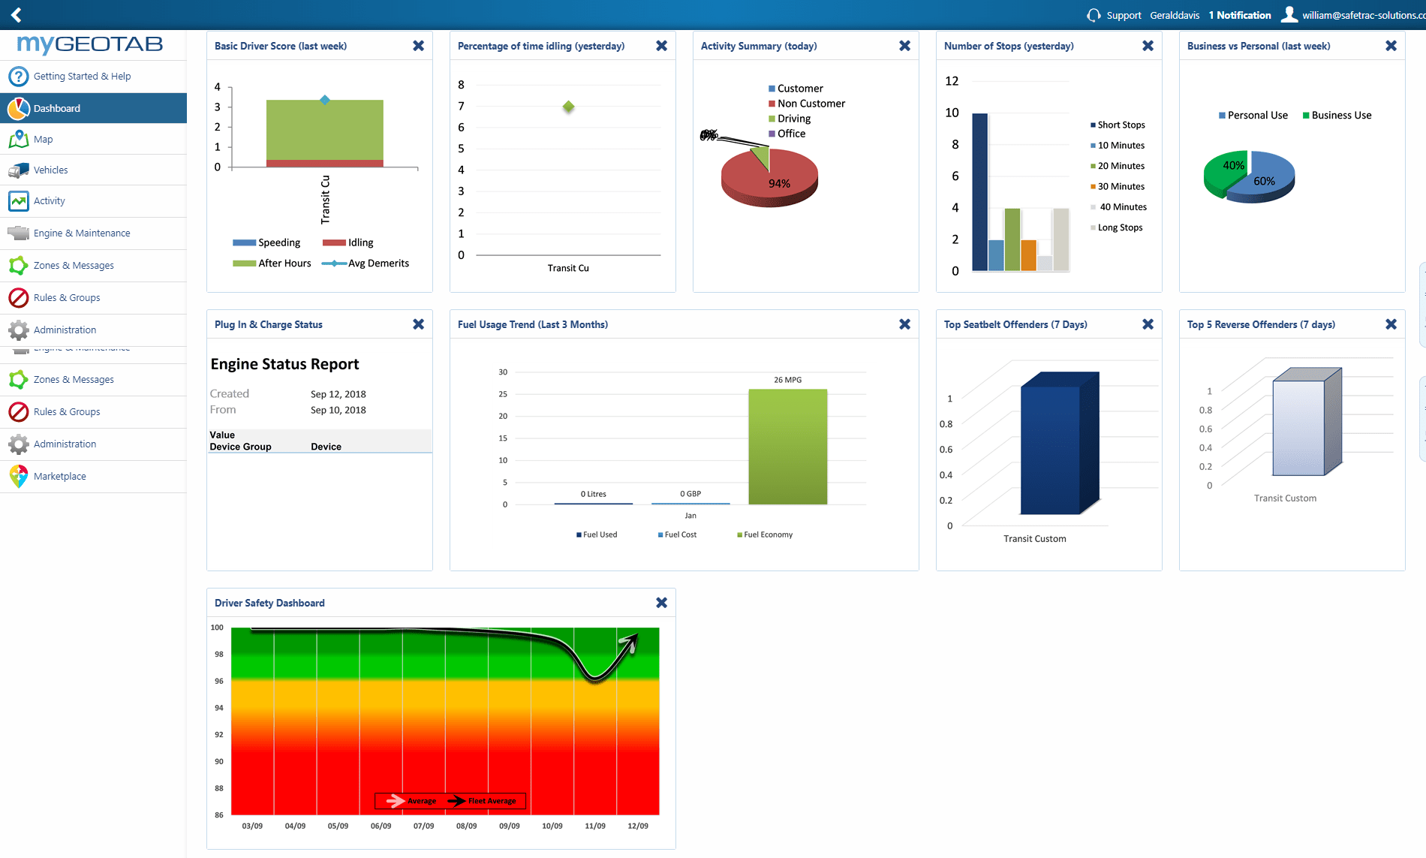This screenshot has width=1426, height=858.
Task: Click the user profile avatar icon
Action: (1289, 14)
